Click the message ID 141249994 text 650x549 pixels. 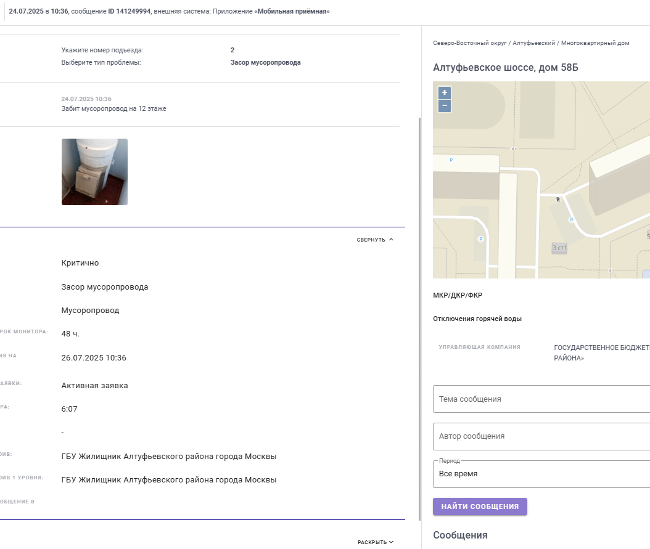(x=130, y=12)
